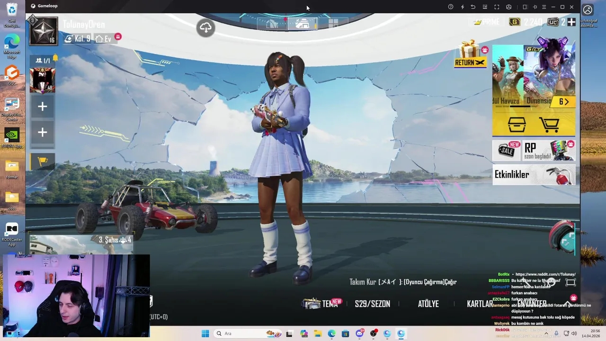Click the second plus slot to invite teammate
Screen dimensions: 606x341
tap(43, 133)
